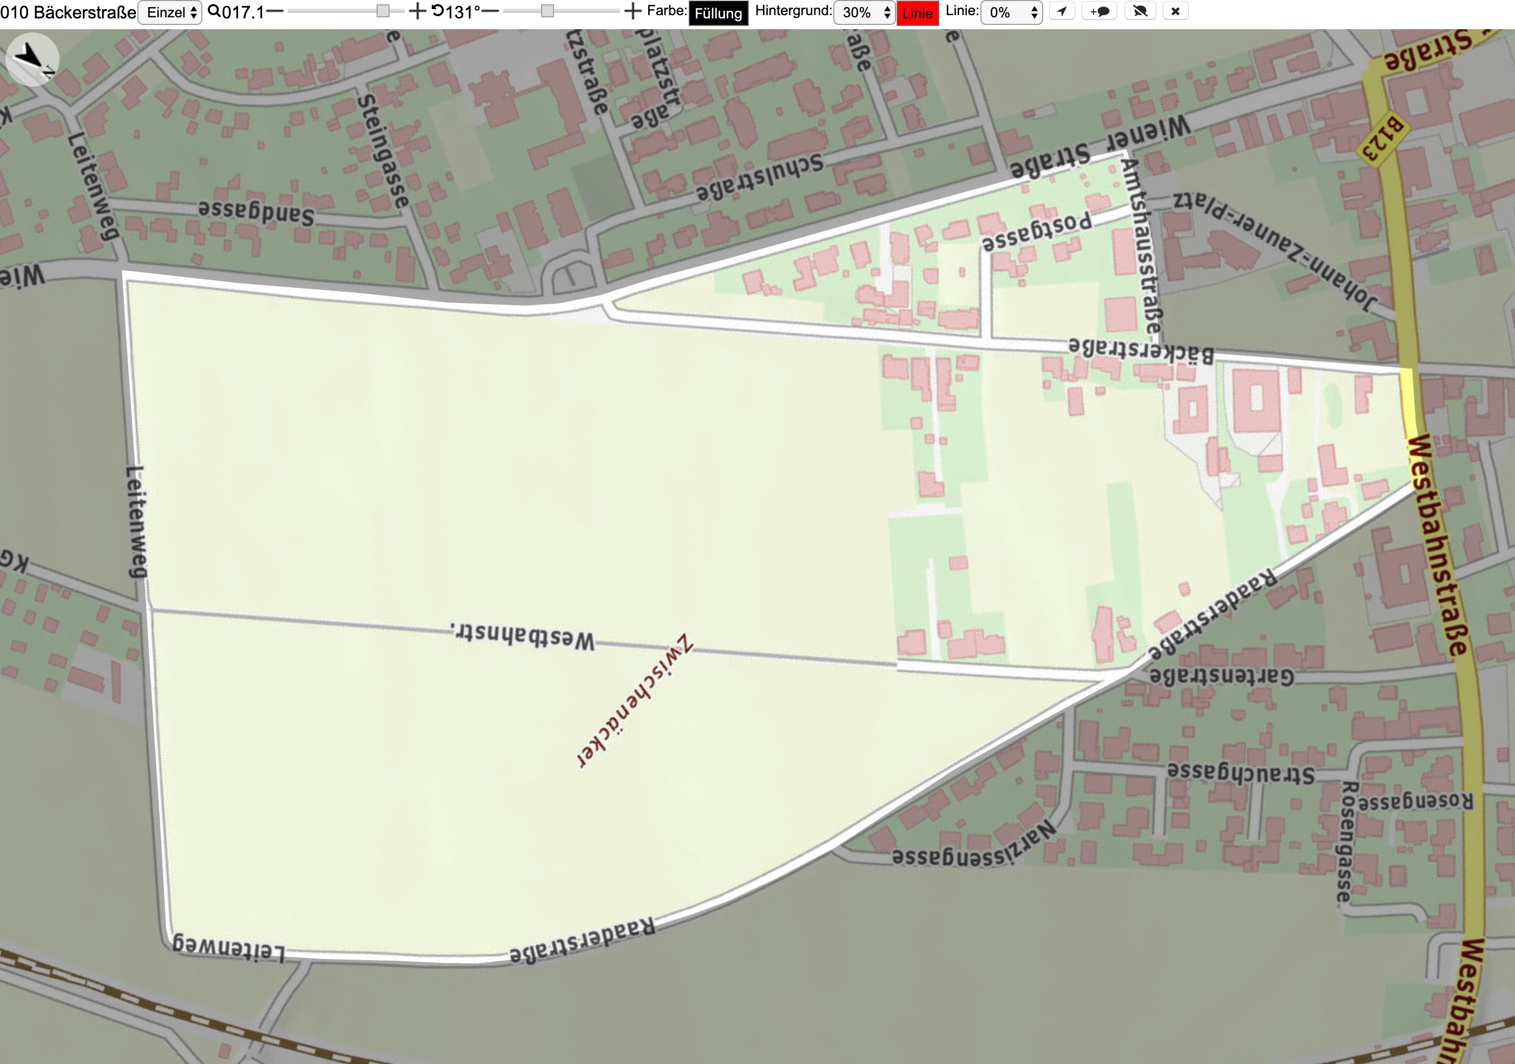Select the red Linie color swatch

pyautogui.click(x=918, y=13)
